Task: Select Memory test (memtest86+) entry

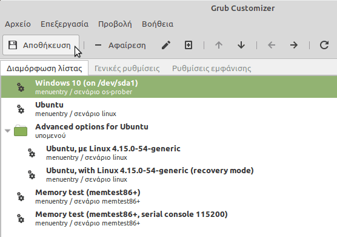Action: point(169,196)
